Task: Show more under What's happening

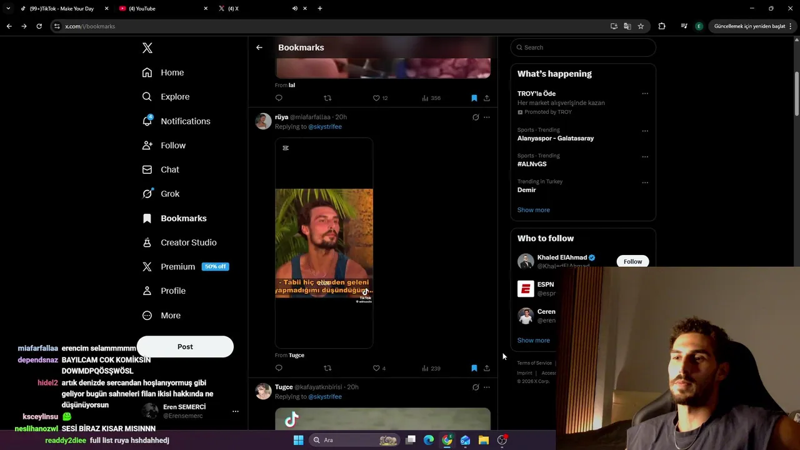Action: click(533, 210)
